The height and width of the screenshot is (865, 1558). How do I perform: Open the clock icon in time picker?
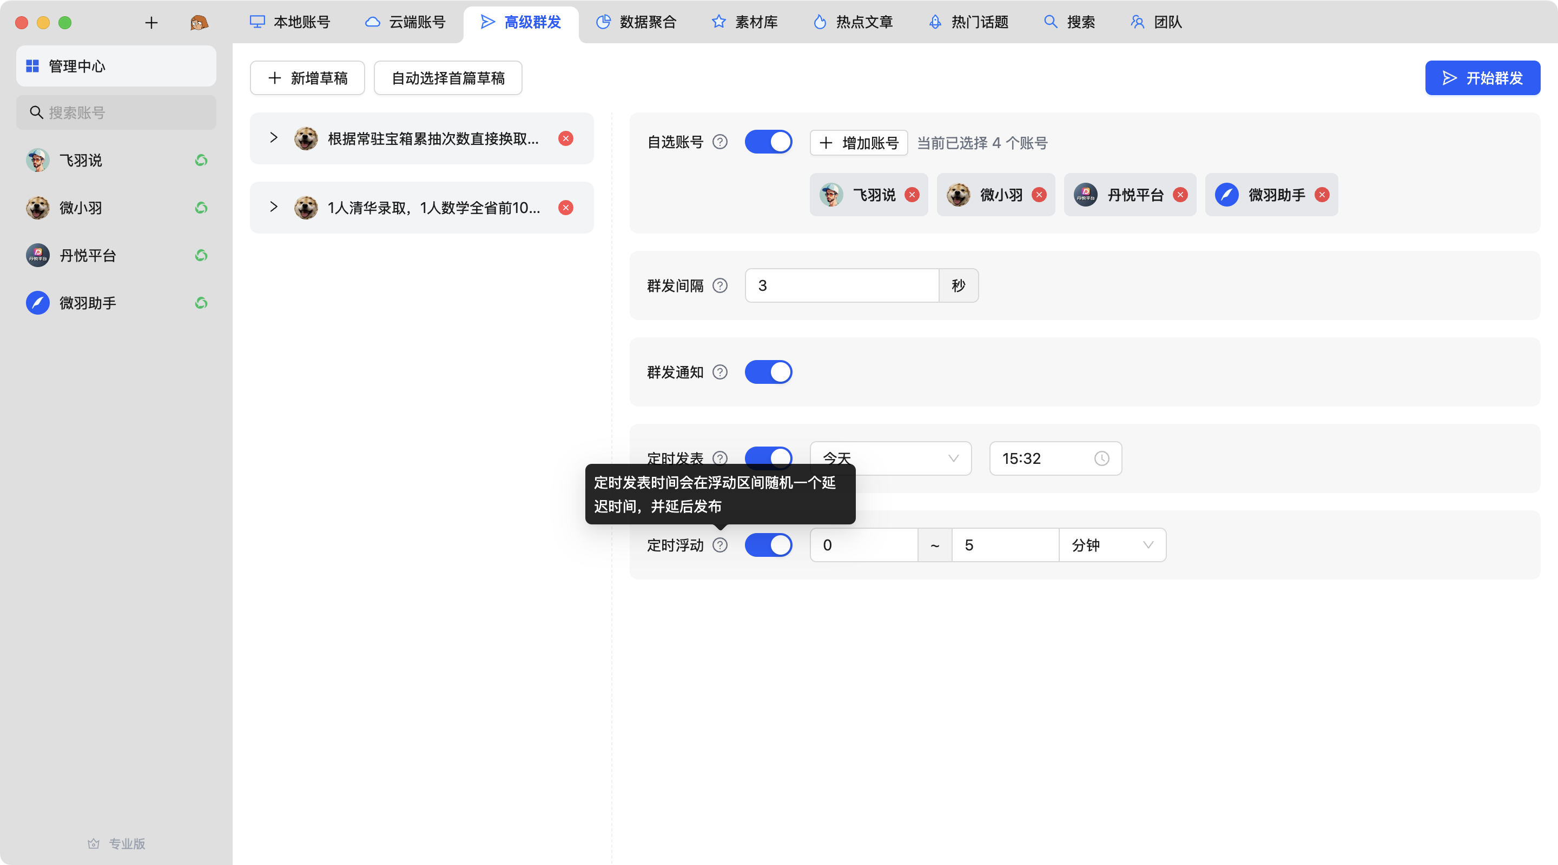(1101, 458)
